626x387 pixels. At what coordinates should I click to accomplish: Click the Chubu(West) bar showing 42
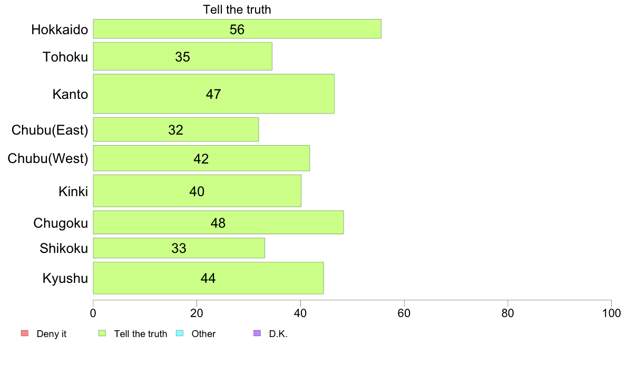point(201,158)
